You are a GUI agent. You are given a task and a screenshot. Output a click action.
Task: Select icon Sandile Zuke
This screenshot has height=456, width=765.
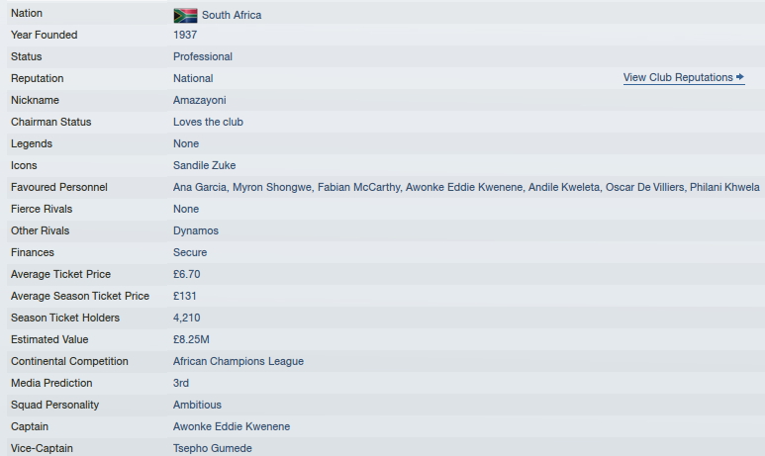coord(205,165)
